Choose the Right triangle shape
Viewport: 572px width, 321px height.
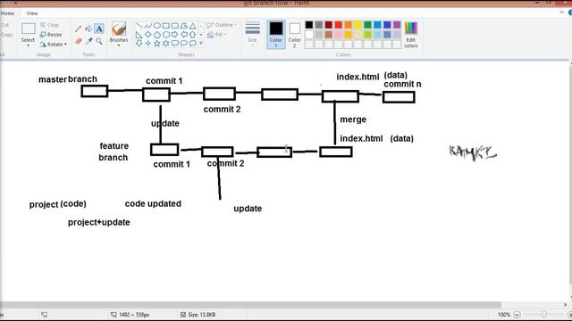point(139,35)
